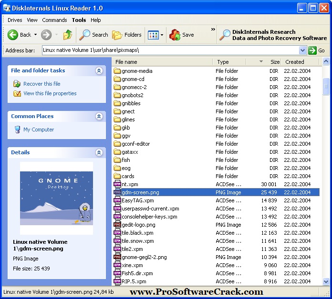Screen dimensions: 332x299
Task: Click the My Computer link
Action: pos(39,130)
